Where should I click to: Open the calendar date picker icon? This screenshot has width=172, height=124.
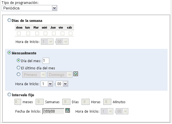coord(67,111)
